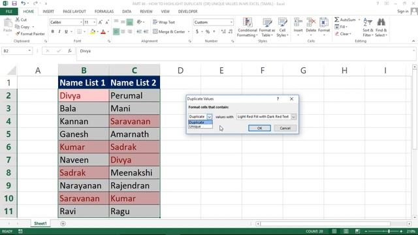Switch to the PAGE LAYOUT tab
The width and height of the screenshot is (418, 235).
click(74, 12)
